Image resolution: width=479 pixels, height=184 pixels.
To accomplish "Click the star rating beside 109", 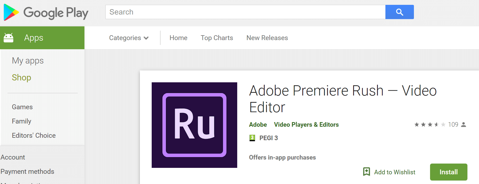I will [x=430, y=125].
